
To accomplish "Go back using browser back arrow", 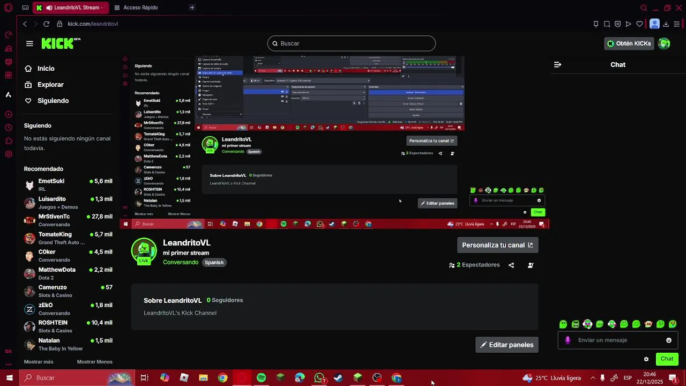I will (x=25, y=24).
